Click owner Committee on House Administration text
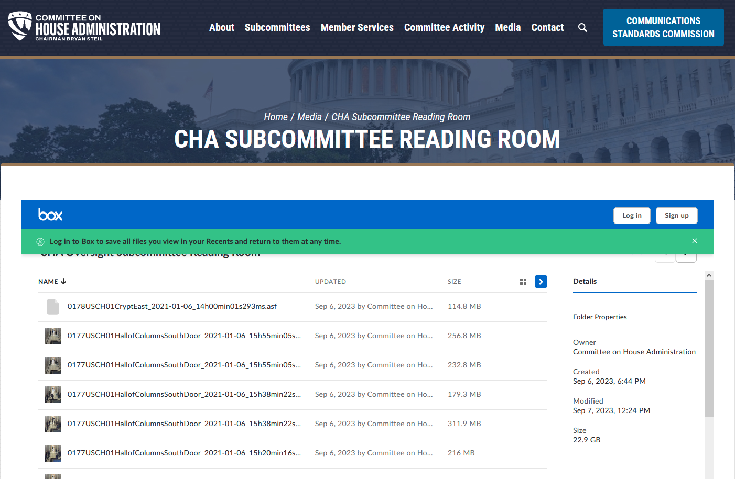 click(634, 352)
